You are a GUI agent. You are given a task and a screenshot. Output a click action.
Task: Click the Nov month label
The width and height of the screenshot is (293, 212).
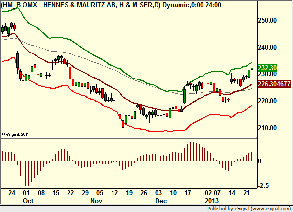[x=96, y=201]
